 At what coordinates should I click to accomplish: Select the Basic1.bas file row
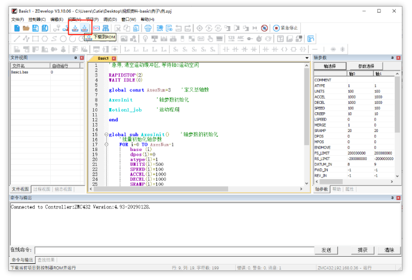(x=47, y=72)
